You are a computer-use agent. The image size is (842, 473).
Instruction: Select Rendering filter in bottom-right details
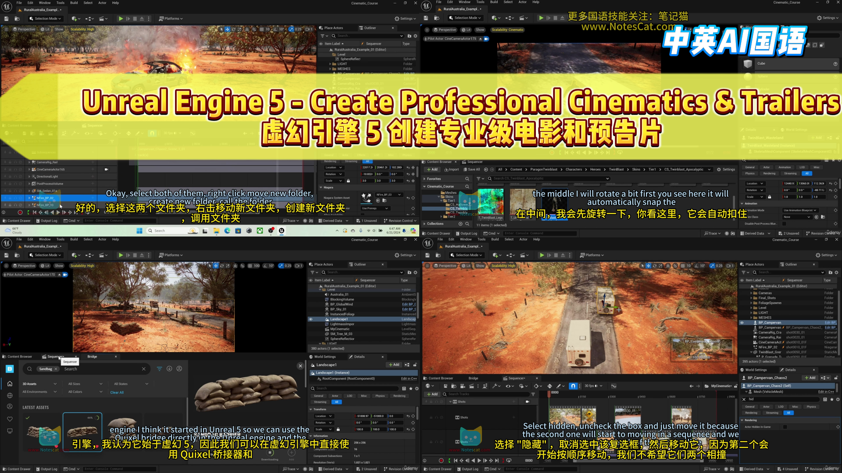[x=751, y=413]
